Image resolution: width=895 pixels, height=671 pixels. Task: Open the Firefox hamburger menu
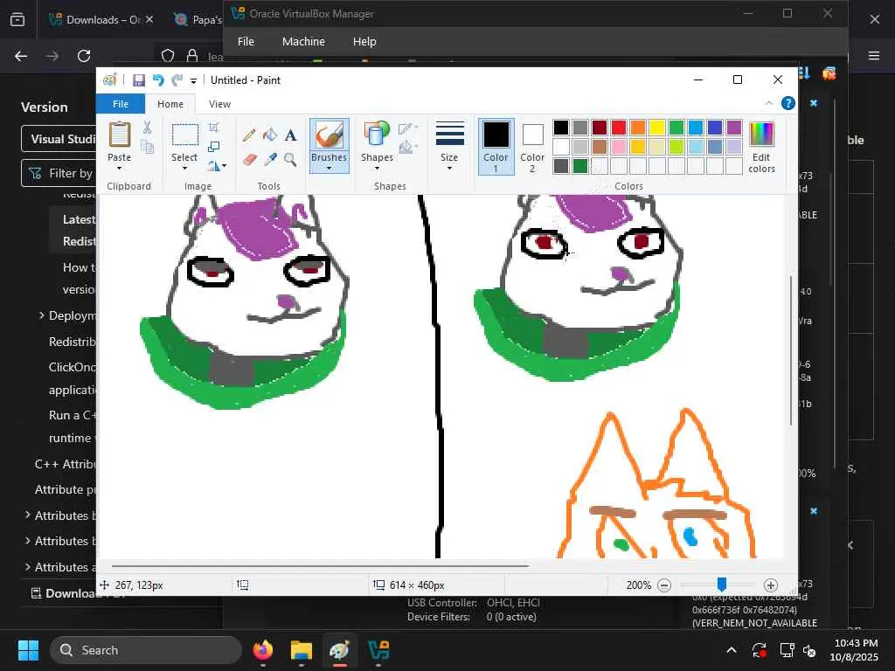click(x=874, y=56)
